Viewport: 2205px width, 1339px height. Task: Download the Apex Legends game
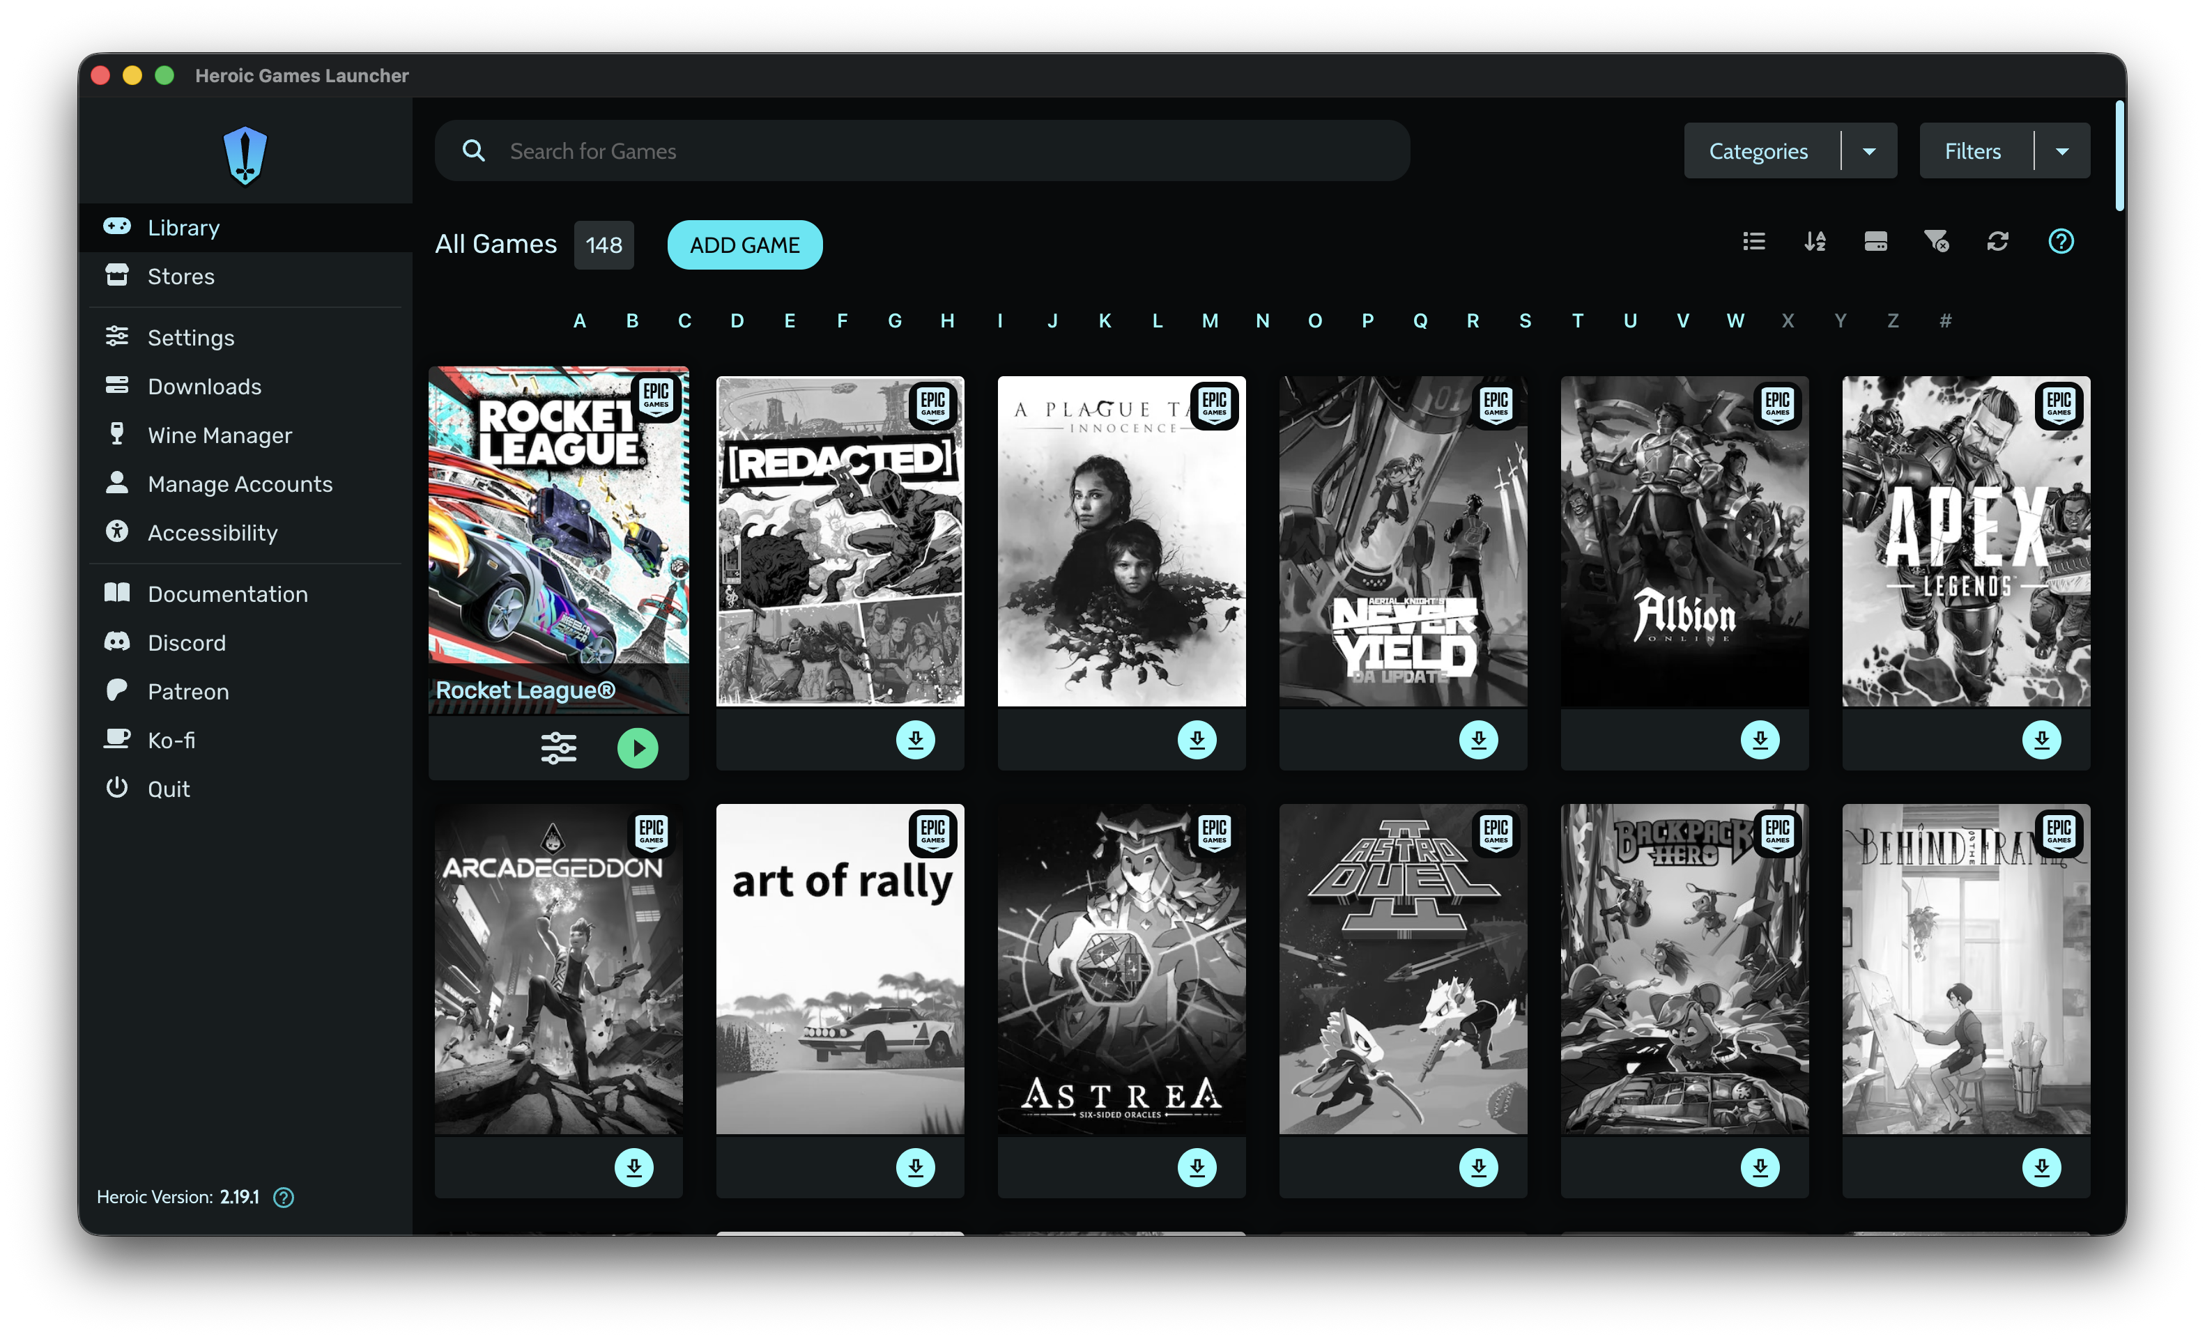pyautogui.click(x=2041, y=740)
